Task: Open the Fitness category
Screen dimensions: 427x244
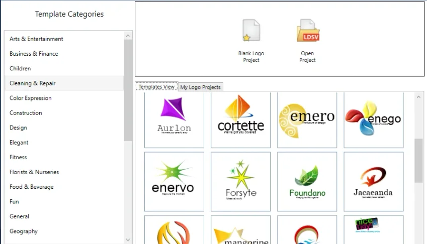Action: click(64, 157)
